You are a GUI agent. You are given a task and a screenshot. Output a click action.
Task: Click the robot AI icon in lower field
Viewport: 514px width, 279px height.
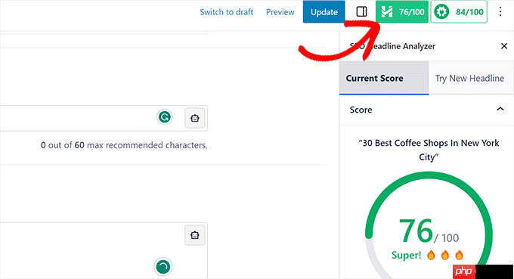click(x=195, y=235)
